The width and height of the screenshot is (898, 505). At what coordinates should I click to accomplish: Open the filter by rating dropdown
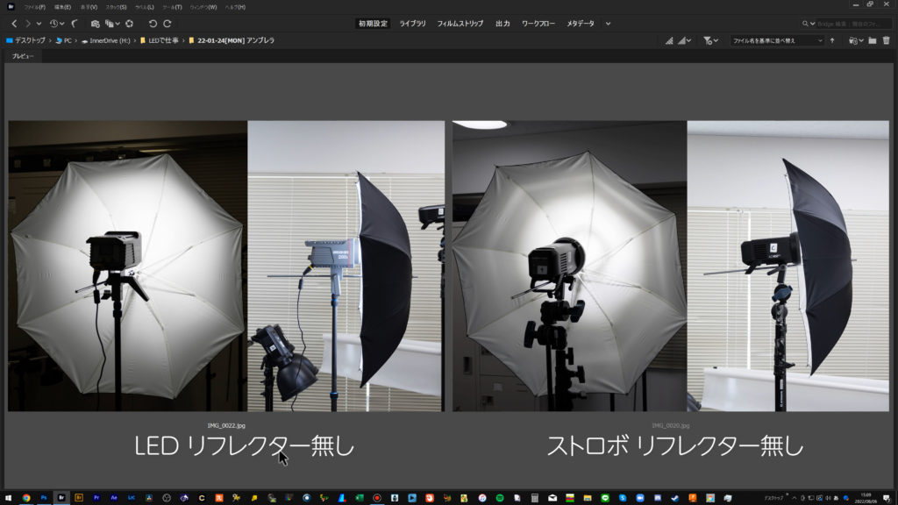tap(710, 40)
